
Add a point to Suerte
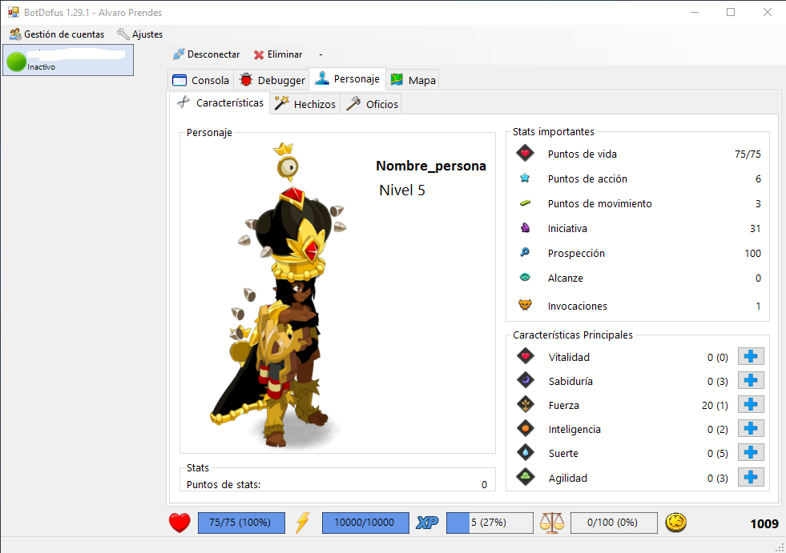click(x=751, y=453)
